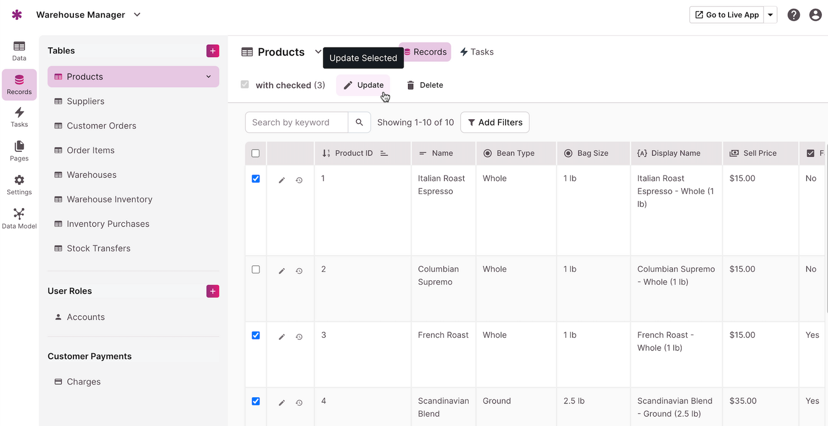Image resolution: width=828 pixels, height=426 pixels.
Task: Add a new user role plus icon
Action: 213,291
